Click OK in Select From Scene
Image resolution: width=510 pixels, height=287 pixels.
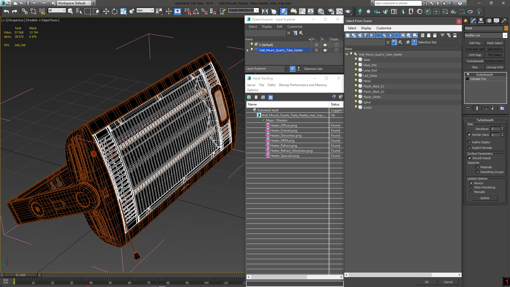[x=427, y=282]
